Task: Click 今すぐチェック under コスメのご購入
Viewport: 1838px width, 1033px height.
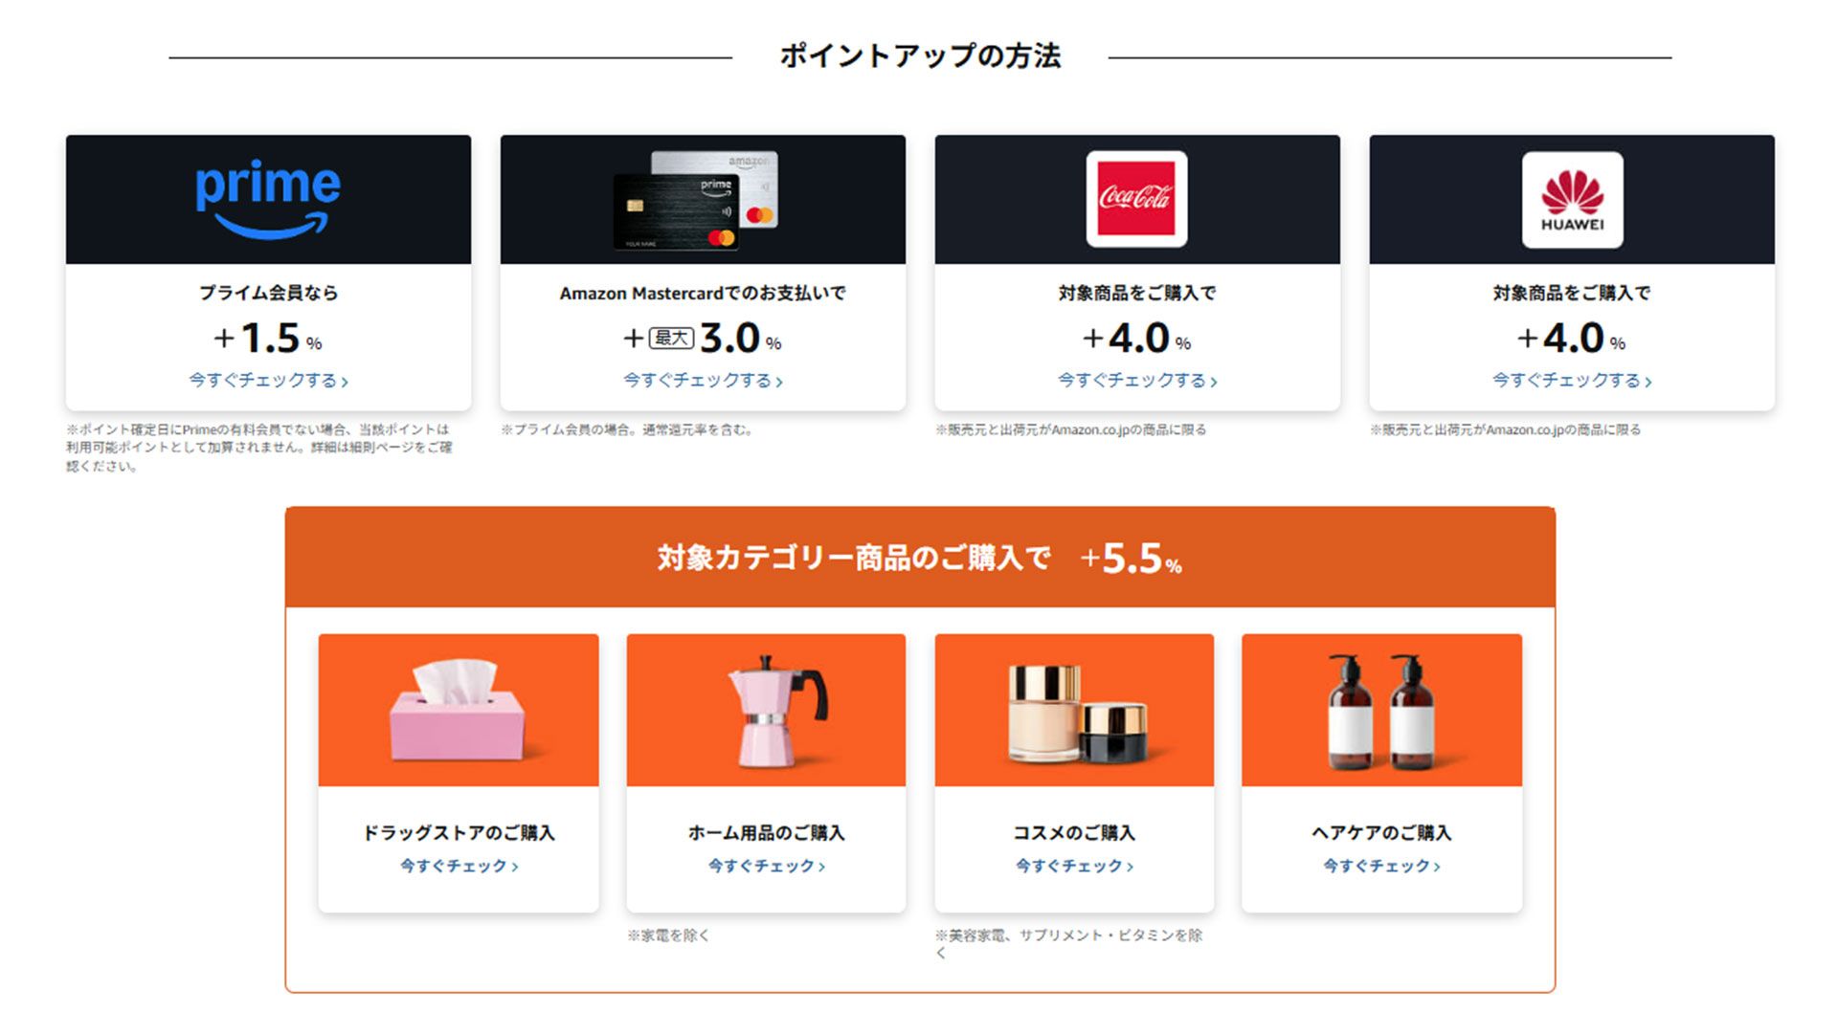Action: [x=1074, y=866]
